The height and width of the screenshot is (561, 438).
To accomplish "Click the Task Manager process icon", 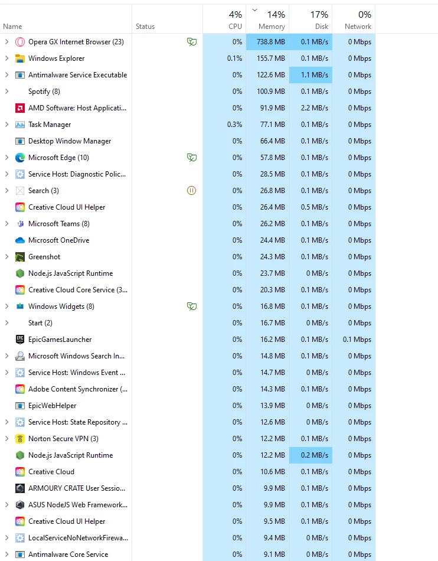I will (20, 125).
